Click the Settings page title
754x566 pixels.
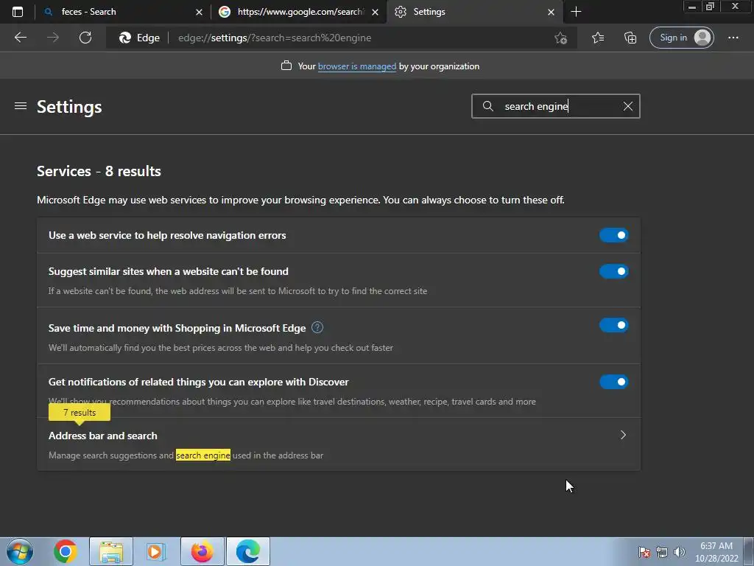pyautogui.click(x=69, y=107)
